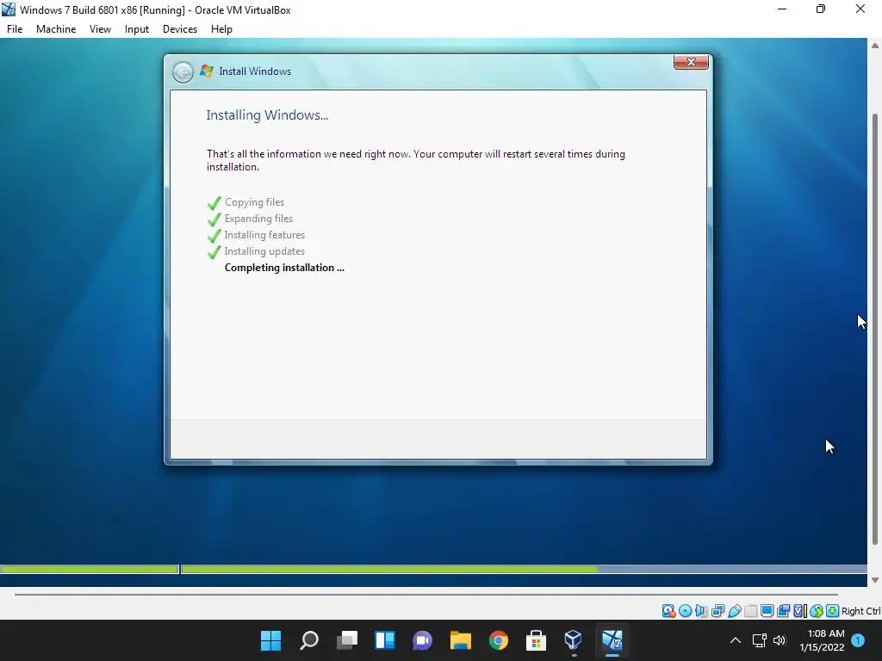Open the hard disk activity indicator
This screenshot has width=882, height=661.
(668, 611)
